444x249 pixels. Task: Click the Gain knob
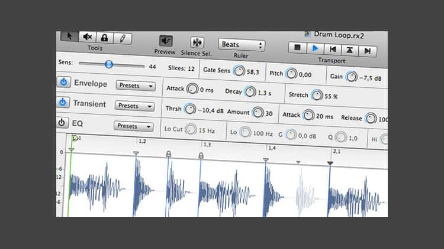point(351,77)
